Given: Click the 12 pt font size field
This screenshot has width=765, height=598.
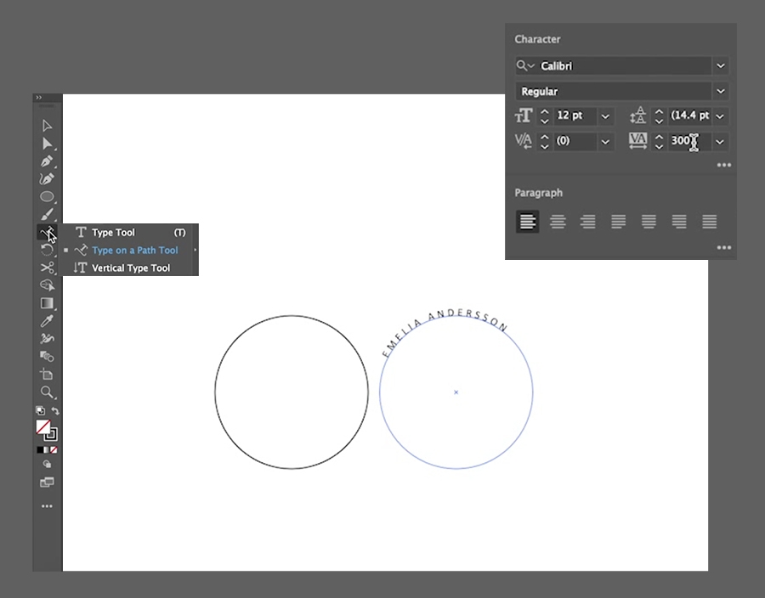Looking at the screenshot, I should coord(575,116).
